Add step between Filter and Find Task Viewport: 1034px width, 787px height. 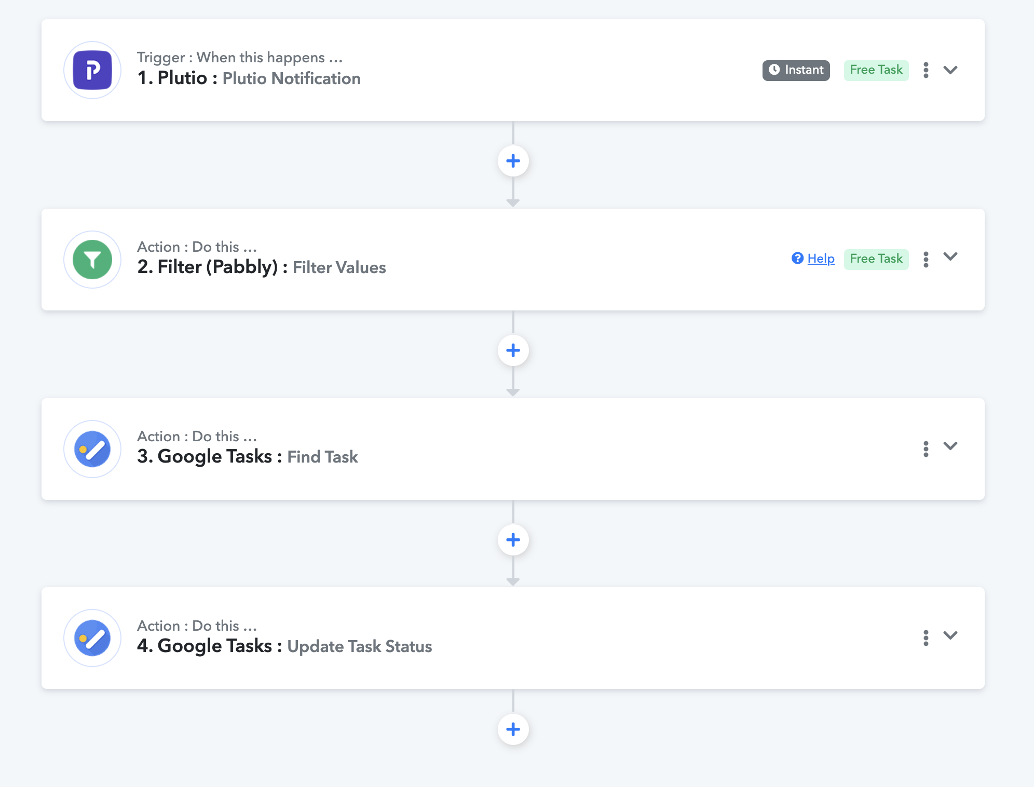point(513,350)
